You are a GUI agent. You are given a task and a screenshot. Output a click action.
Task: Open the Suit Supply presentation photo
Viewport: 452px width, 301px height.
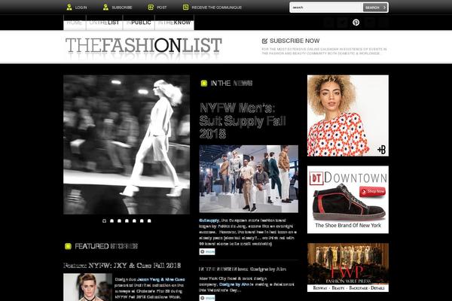[x=249, y=179]
